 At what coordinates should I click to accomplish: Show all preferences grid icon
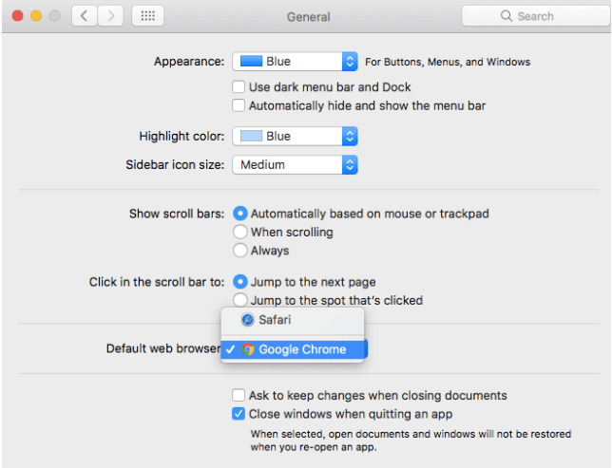pyautogui.click(x=148, y=16)
